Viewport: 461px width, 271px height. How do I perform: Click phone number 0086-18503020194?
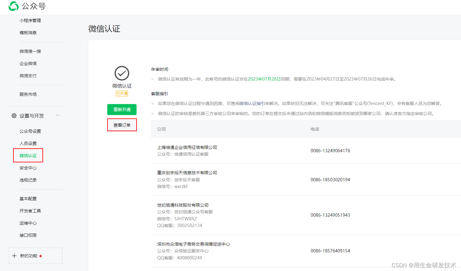[x=330, y=180]
